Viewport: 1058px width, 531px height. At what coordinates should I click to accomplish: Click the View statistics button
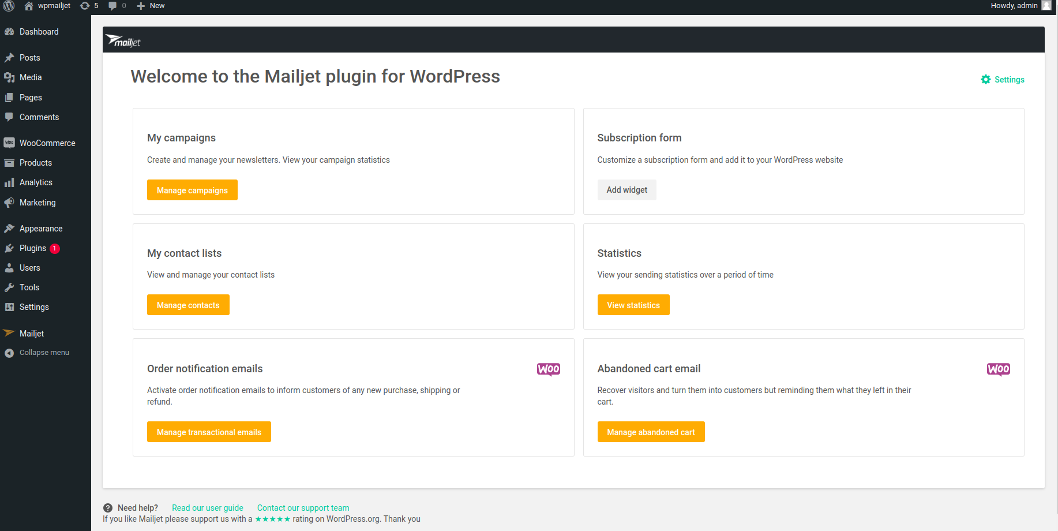pos(633,305)
